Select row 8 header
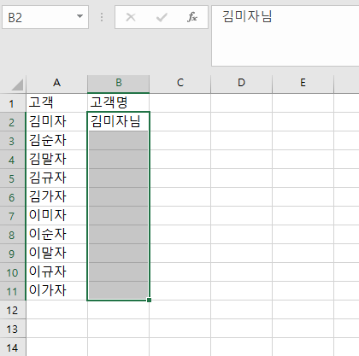The image size is (359, 356). (x=13, y=235)
